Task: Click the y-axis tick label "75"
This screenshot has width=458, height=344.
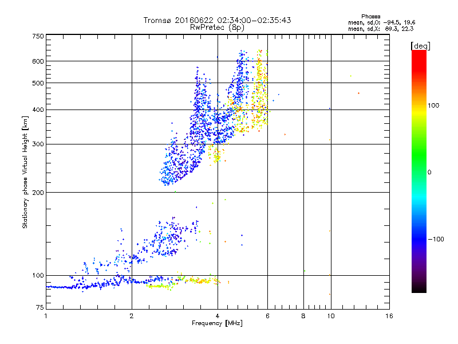Action: [40, 307]
